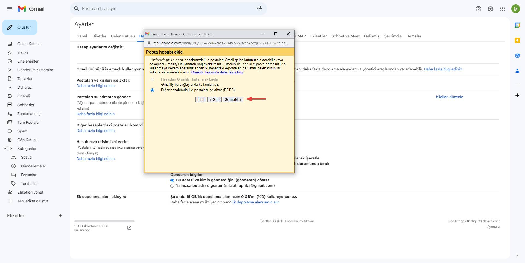This screenshot has height=263, width=525.
Task: Click the Yıldızlı star icon
Action: pos(10,52)
